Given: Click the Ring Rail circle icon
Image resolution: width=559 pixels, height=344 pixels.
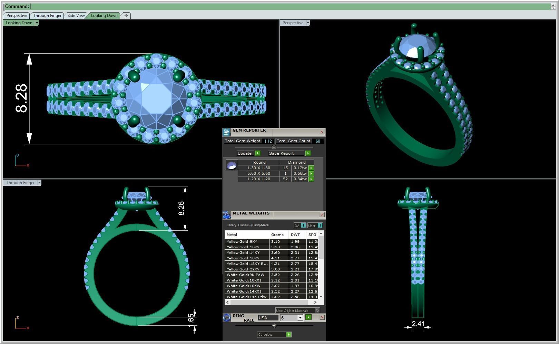Looking at the screenshot, I should pos(227,318).
